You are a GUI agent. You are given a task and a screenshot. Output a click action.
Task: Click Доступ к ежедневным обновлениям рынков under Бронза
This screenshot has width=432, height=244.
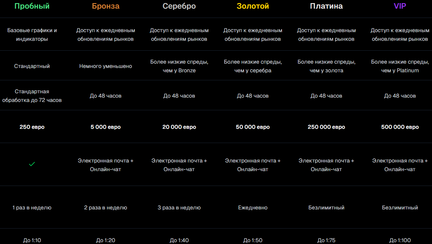tap(106, 34)
